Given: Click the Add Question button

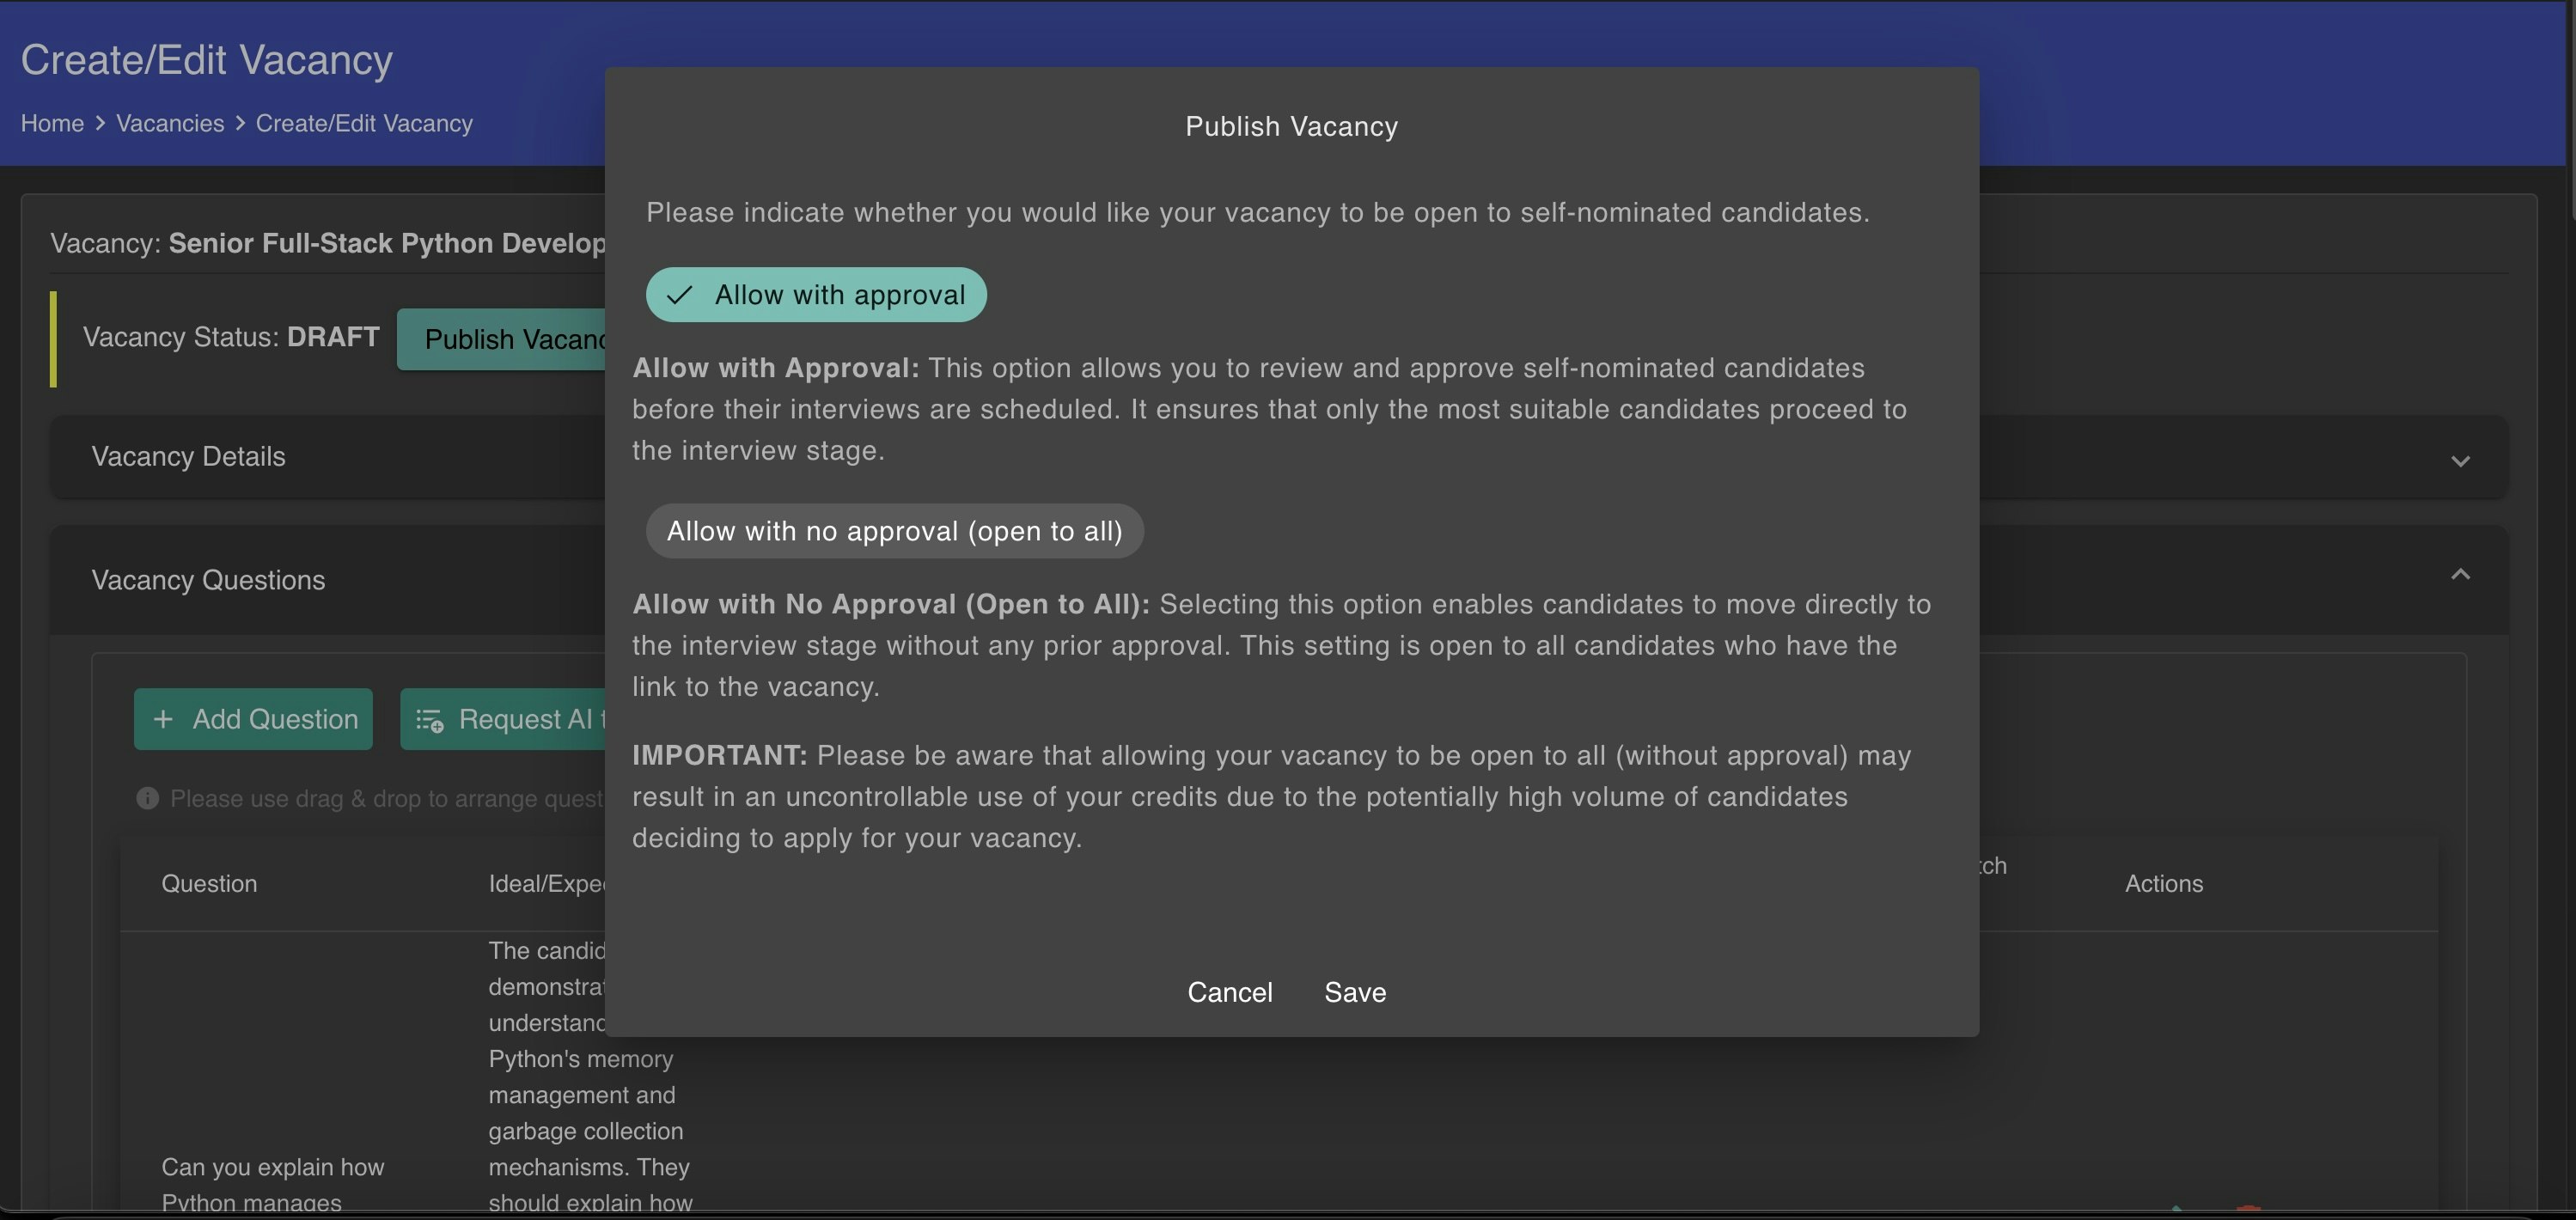Looking at the screenshot, I should coord(253,719).
